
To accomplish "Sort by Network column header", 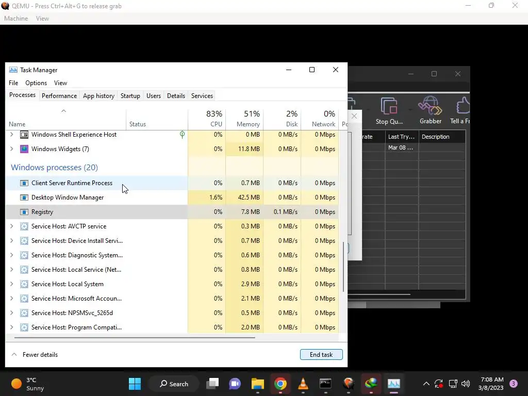I will 320,119.
